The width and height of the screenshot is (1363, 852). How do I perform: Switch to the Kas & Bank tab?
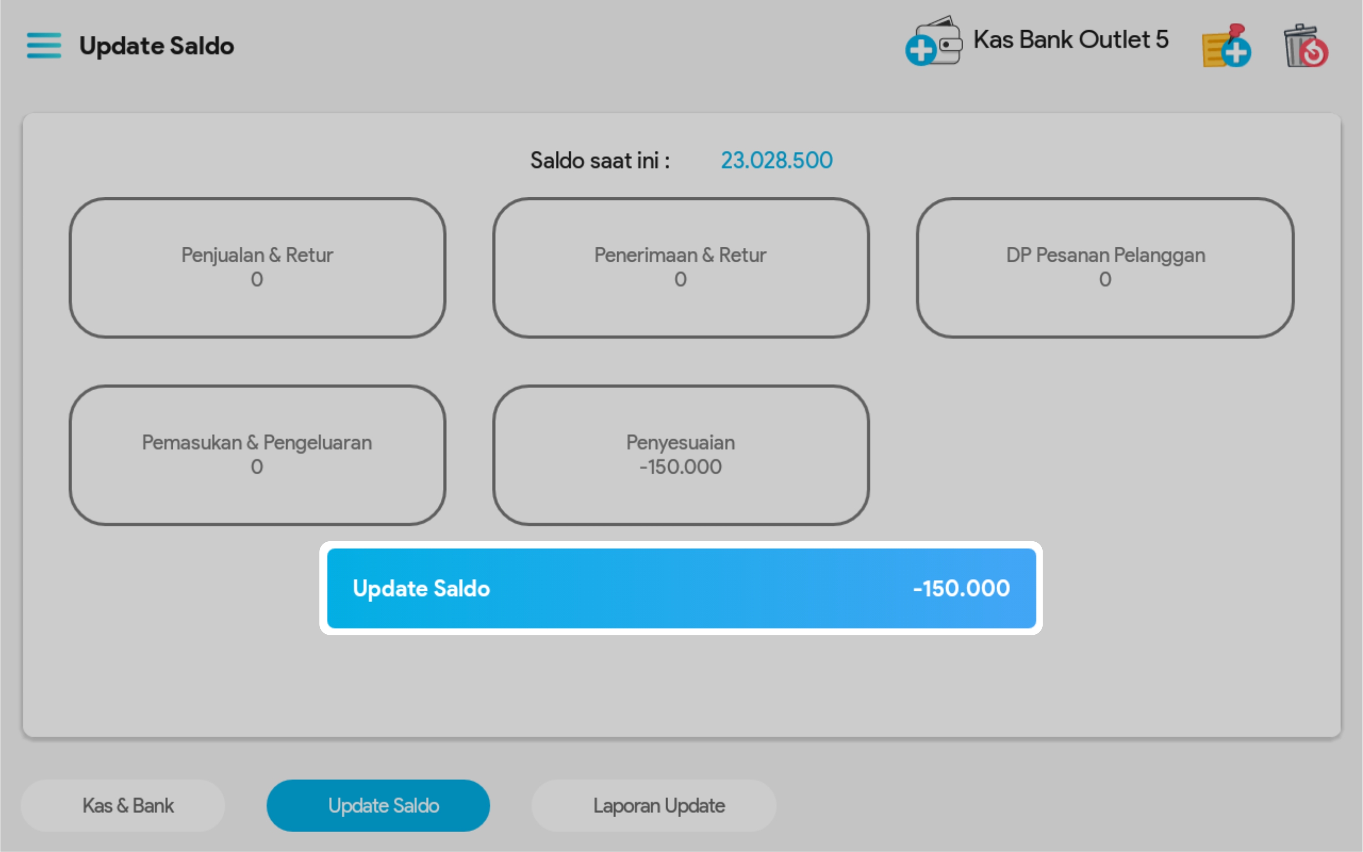(x=128, y=806)
